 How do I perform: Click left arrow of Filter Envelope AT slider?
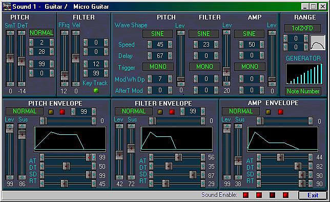click(151, 157)
